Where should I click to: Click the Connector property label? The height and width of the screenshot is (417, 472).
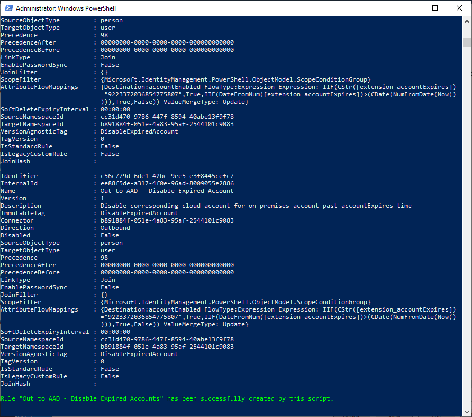click(17, 220)
